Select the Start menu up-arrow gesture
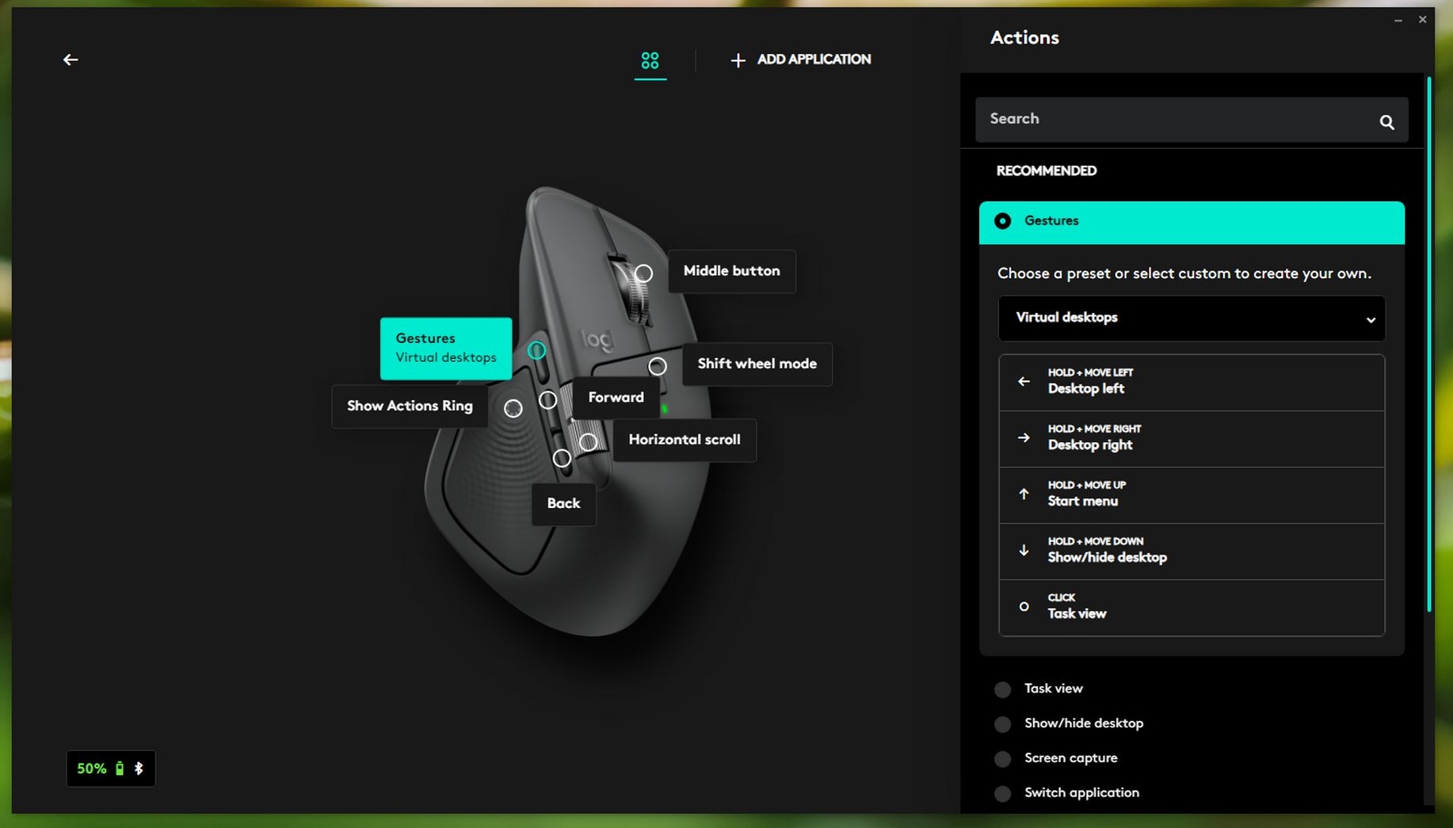The image size is (1453, 828). pos(1024,494)
